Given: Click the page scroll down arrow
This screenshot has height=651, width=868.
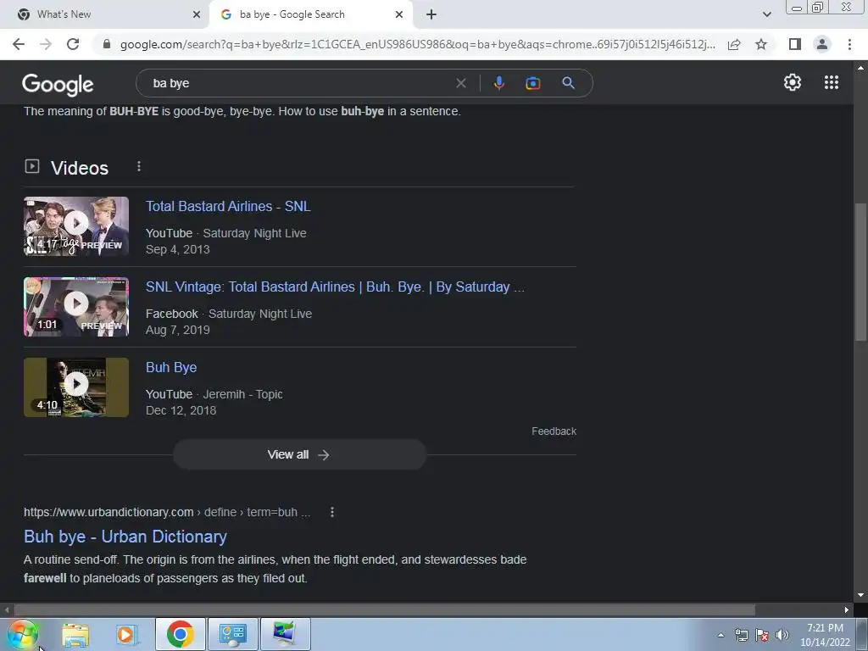Looking at the screenshot, I should (860, 595).
